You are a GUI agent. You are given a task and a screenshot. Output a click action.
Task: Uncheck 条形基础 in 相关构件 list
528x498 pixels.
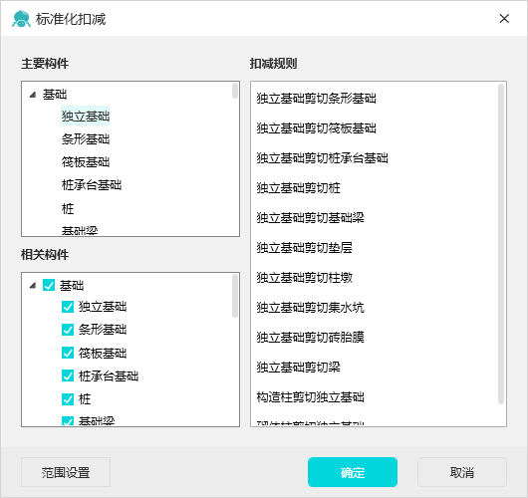coord(68,330)
